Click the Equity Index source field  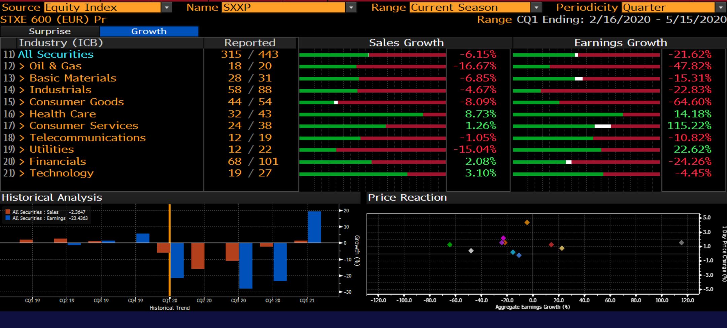click(x=102, y=7)
